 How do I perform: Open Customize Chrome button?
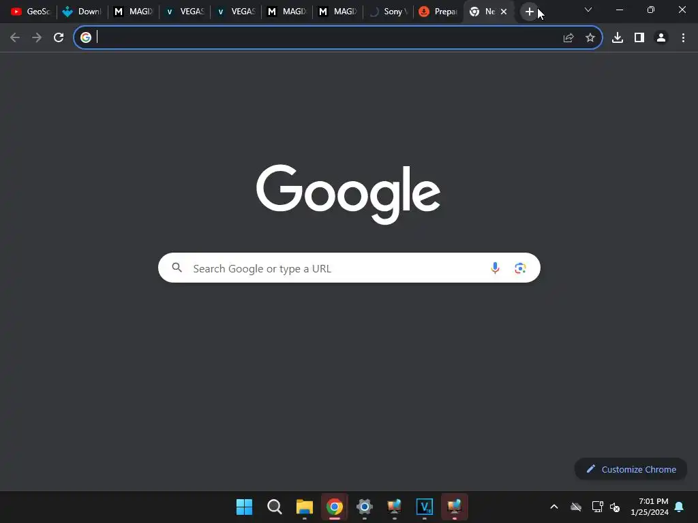click(x=631, y=469)
